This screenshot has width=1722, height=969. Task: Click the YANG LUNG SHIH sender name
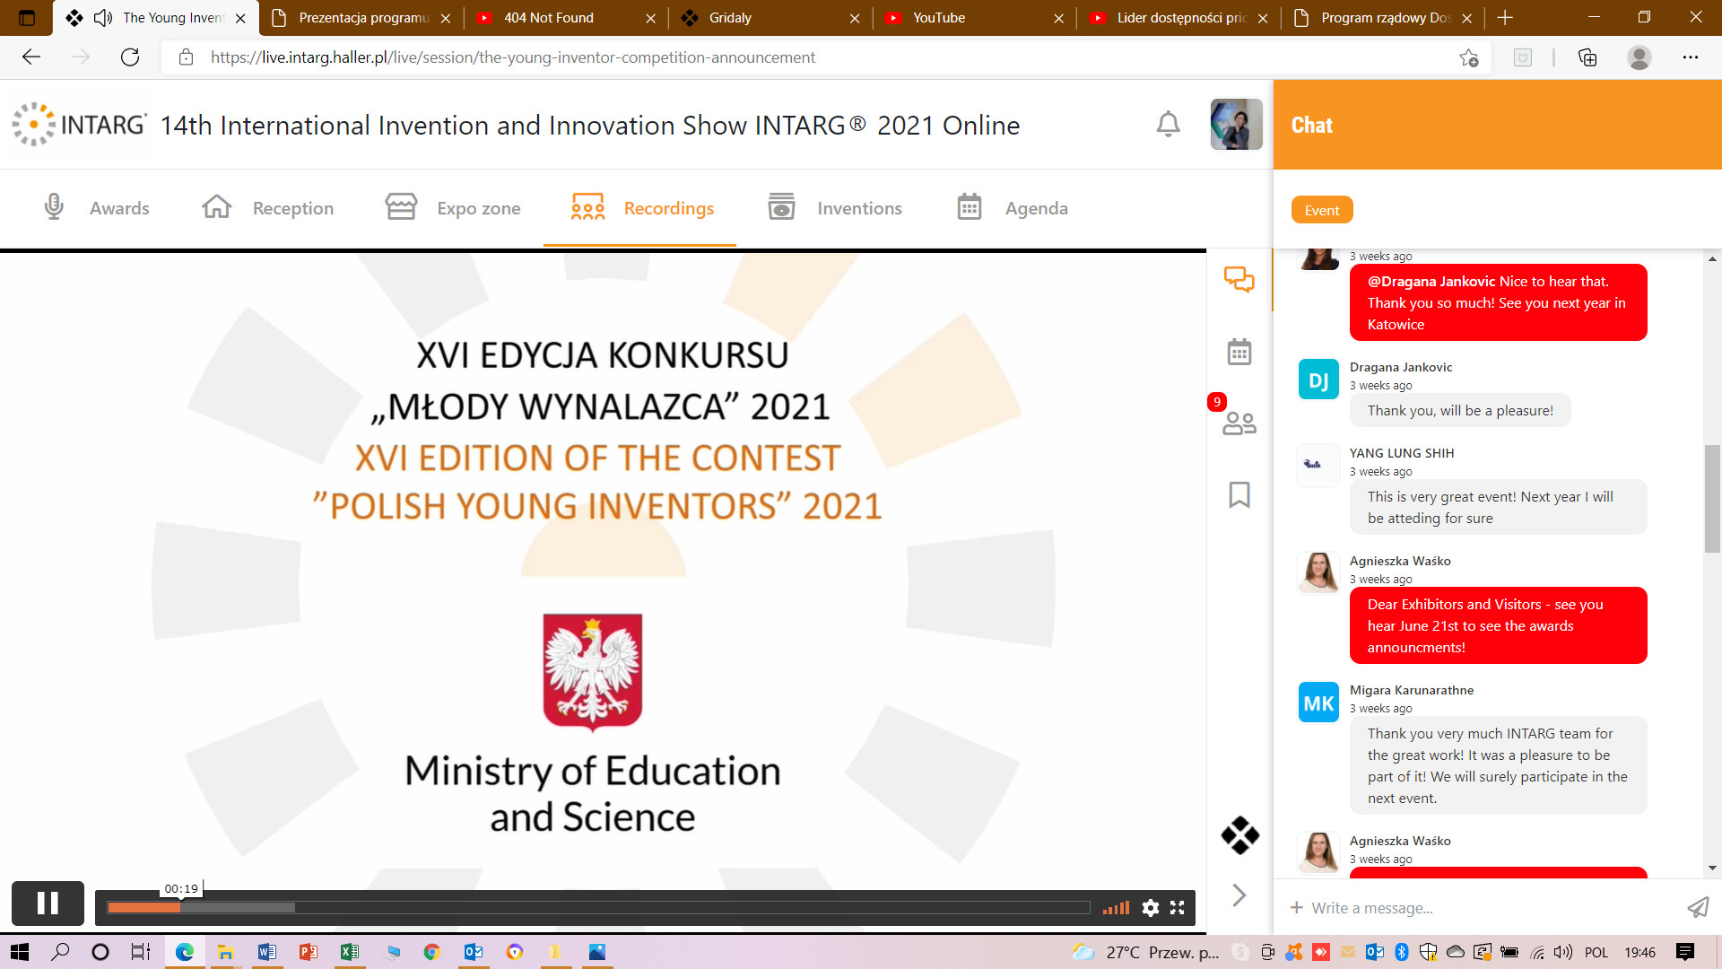point(1402,453)
